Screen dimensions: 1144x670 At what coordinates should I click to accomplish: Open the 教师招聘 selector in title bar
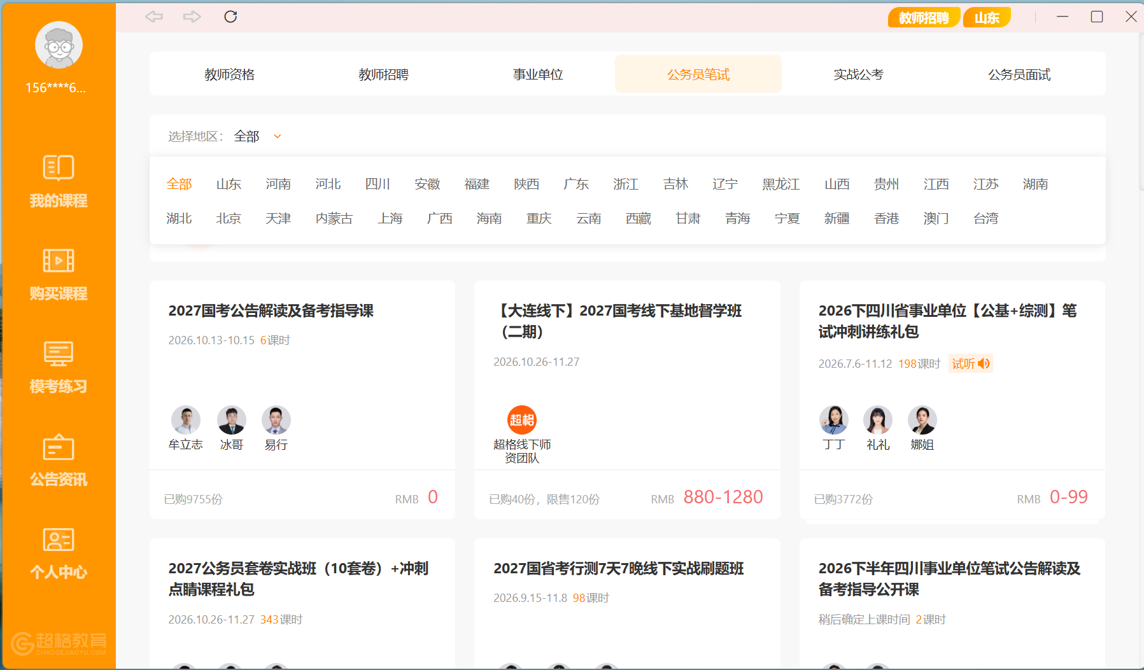pyautogui.click(x=924, y=18)
